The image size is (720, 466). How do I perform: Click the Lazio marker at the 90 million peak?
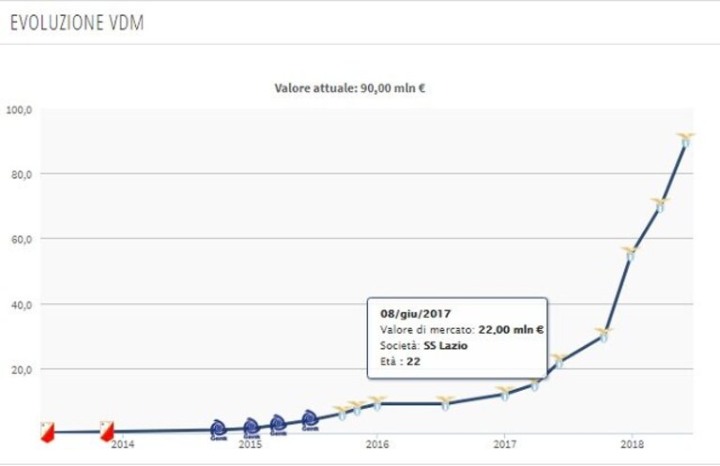pos(685,140)
